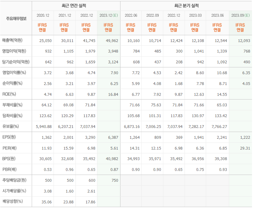Click the estimated net income '3,124'
256x208 pixels.
pos(113,62)
